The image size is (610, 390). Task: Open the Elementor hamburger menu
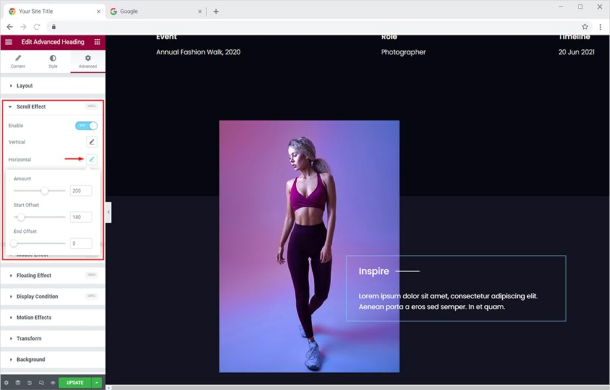pyautogui.click(x=8, y=42)
